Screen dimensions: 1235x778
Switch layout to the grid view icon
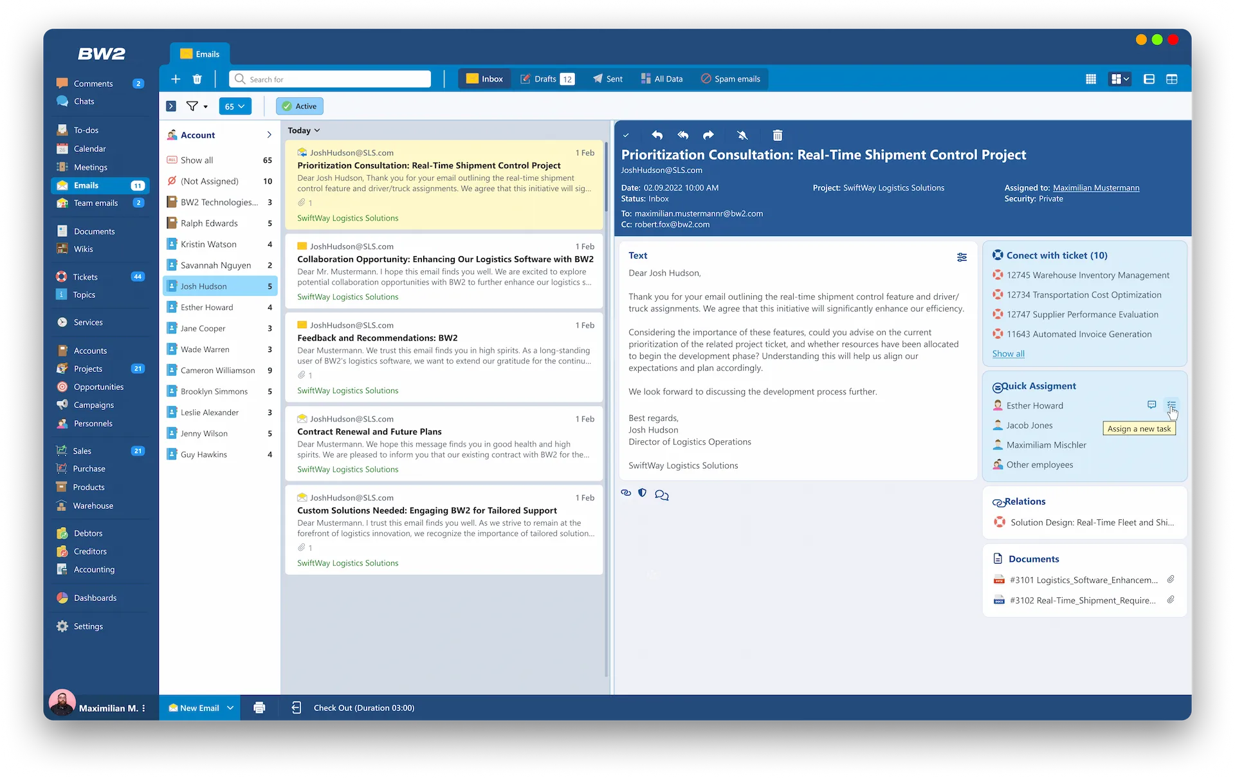tap(1090, 79)
